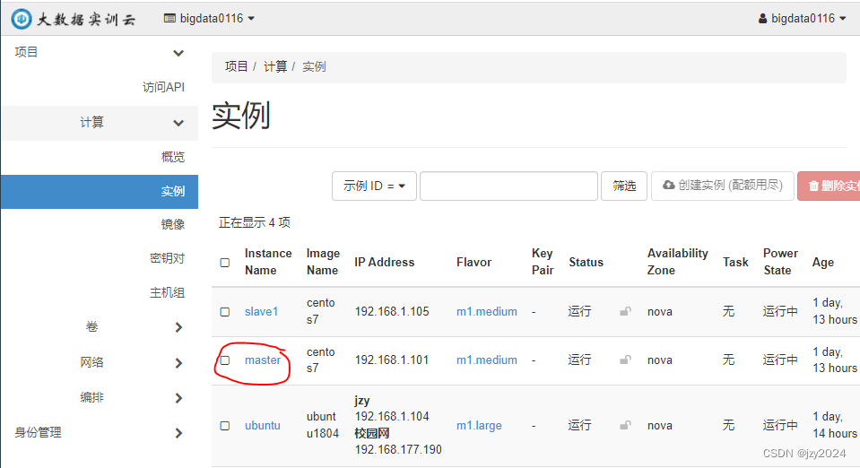Expand the 身份管理 sidebar section
Screen dimensions: 860x468
100,432
